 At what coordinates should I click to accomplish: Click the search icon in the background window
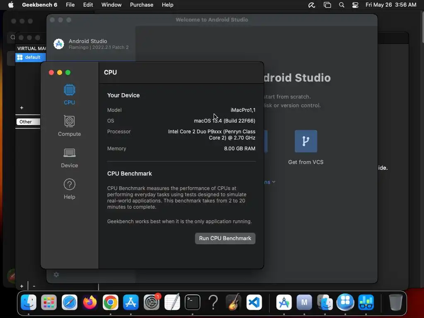[13, 37]
